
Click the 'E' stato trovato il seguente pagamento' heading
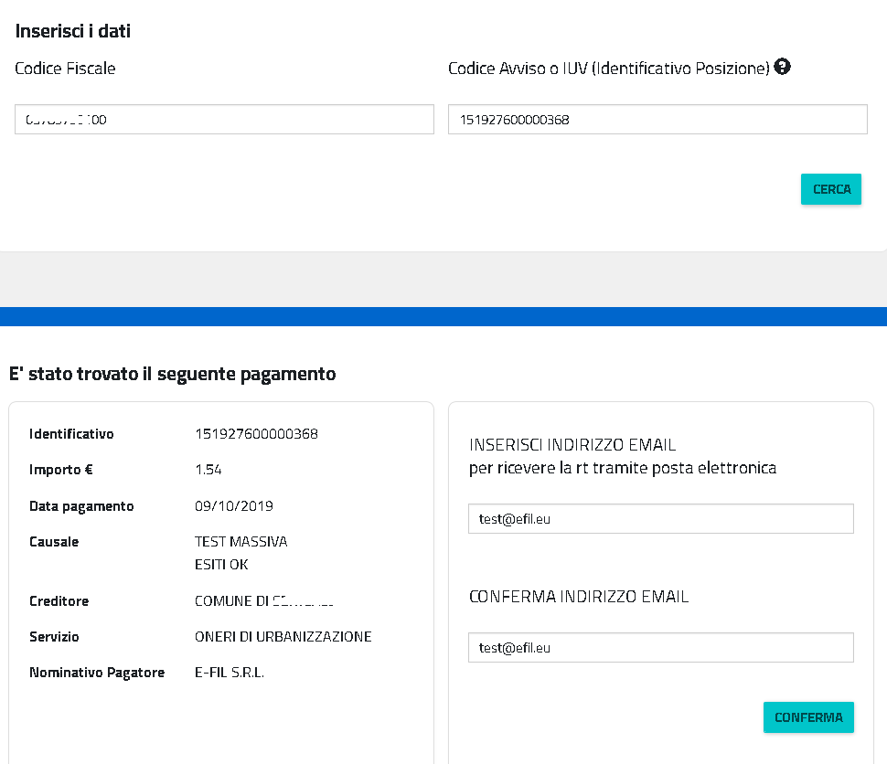point(172,374)
